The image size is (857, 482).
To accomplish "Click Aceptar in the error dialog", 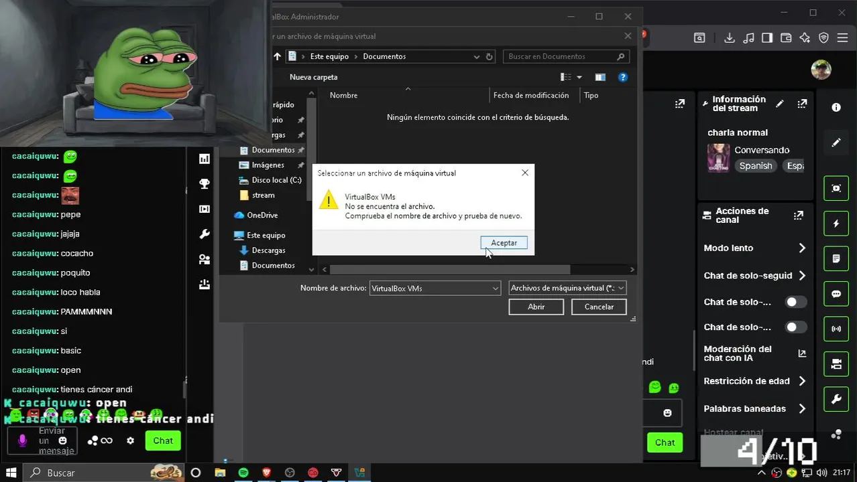I will click(x=504, y=243).
